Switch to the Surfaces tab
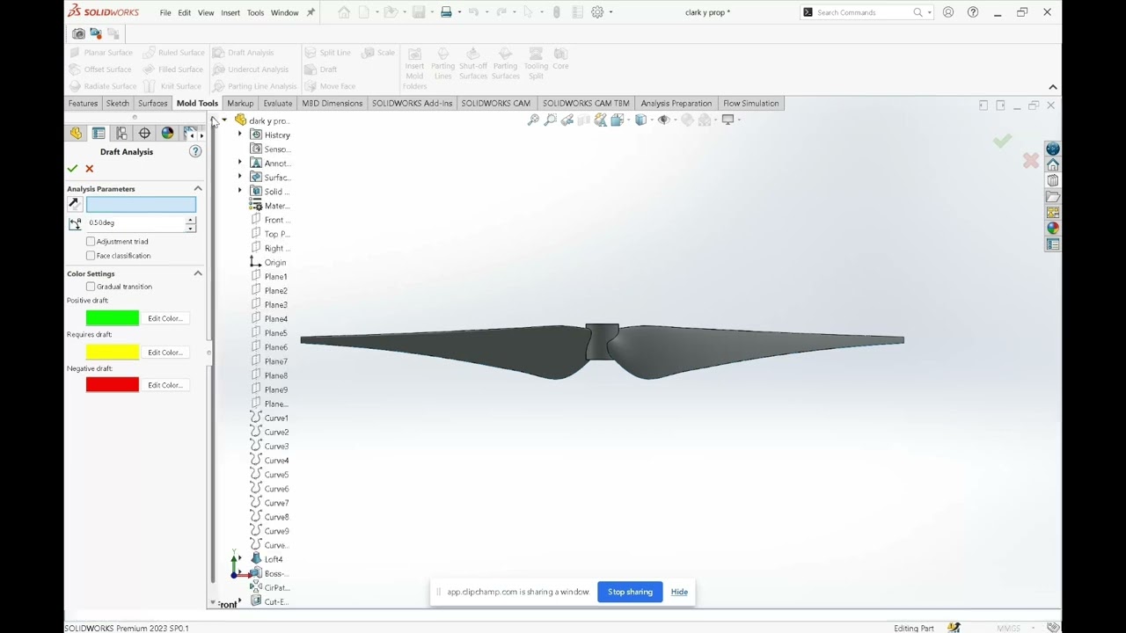The width and height of the screenshot is (1126, 633). click(x=152, y=103)
